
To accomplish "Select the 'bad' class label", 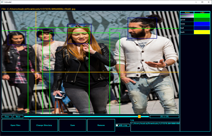I will (187, 28).
